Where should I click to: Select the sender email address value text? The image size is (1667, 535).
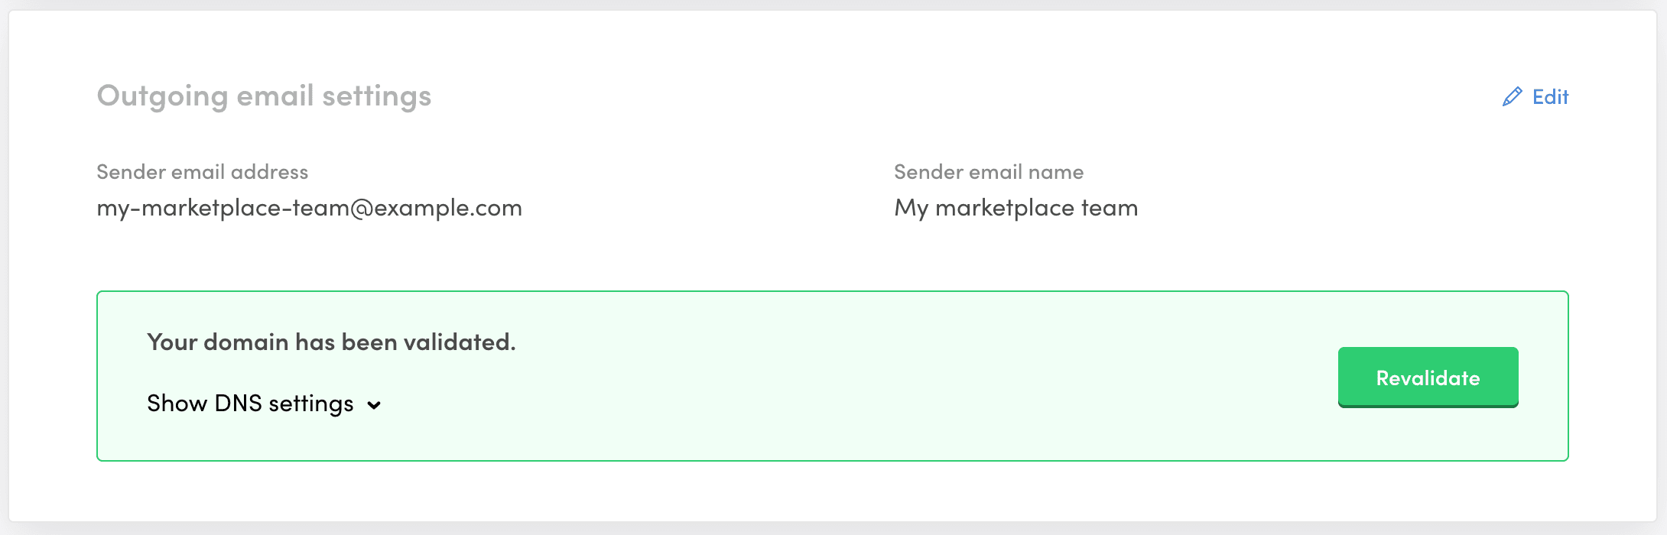tap(309, 208)
